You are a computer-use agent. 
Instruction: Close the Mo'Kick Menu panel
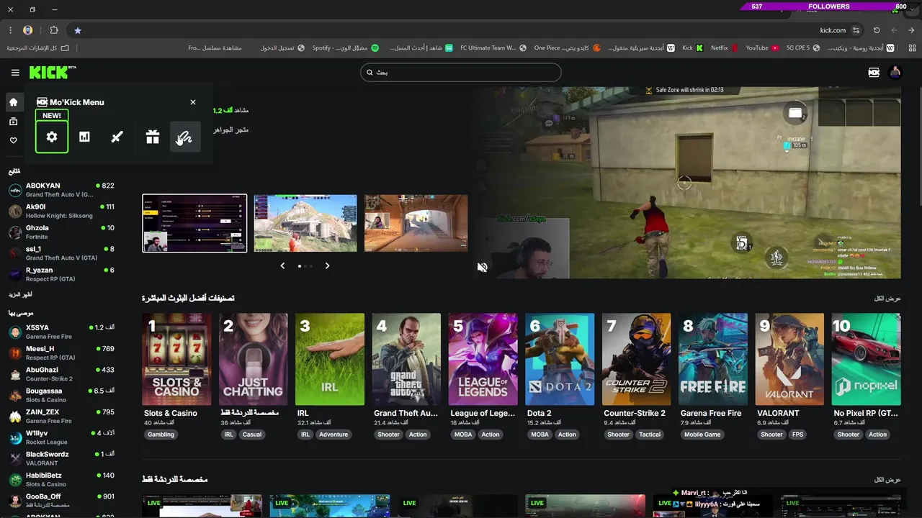pos(193,102)
